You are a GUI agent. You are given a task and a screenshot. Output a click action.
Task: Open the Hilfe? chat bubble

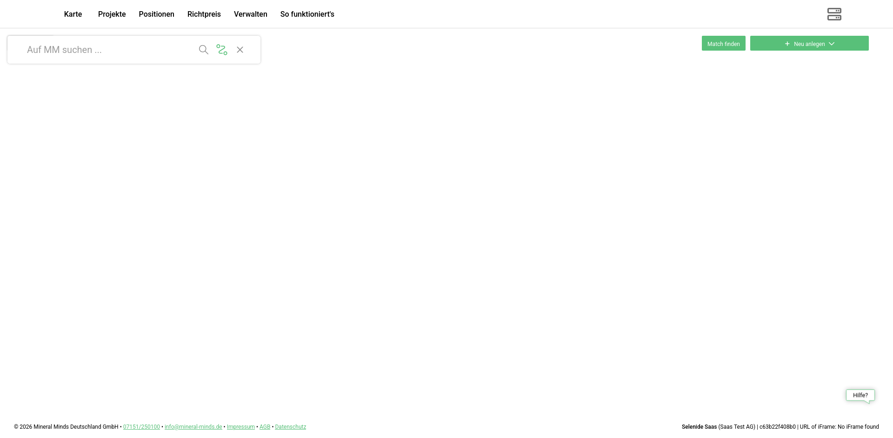point(860,395)
